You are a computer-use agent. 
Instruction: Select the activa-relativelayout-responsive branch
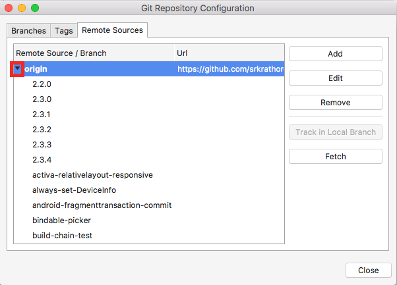coord(92,175)
